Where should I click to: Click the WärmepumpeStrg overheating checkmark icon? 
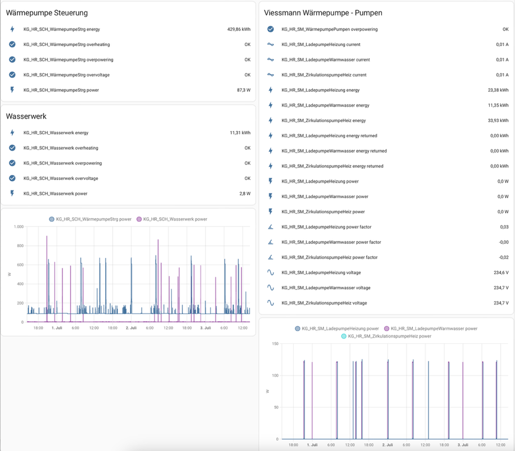coord(12,44)
